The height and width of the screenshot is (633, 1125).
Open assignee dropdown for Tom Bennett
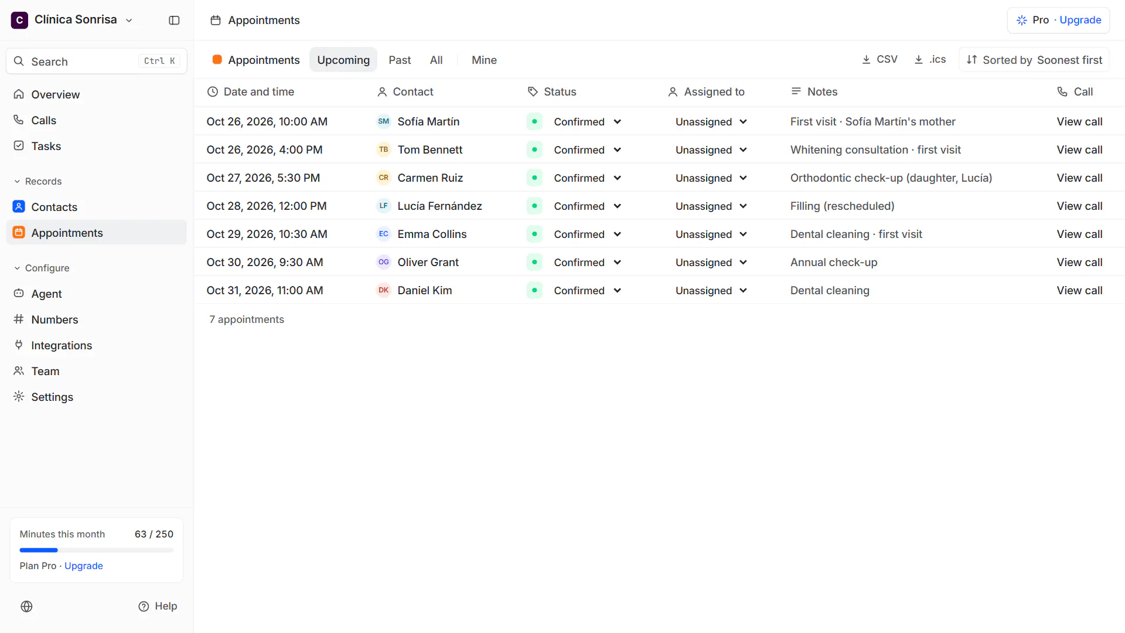click(711, 149)
